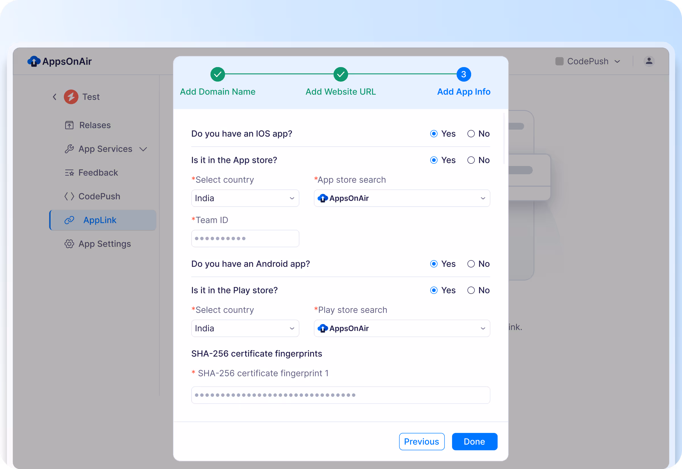Screen dimensions: 682x469
Task: Click the back arrow beside Test
Action: (x=54, y=97)
